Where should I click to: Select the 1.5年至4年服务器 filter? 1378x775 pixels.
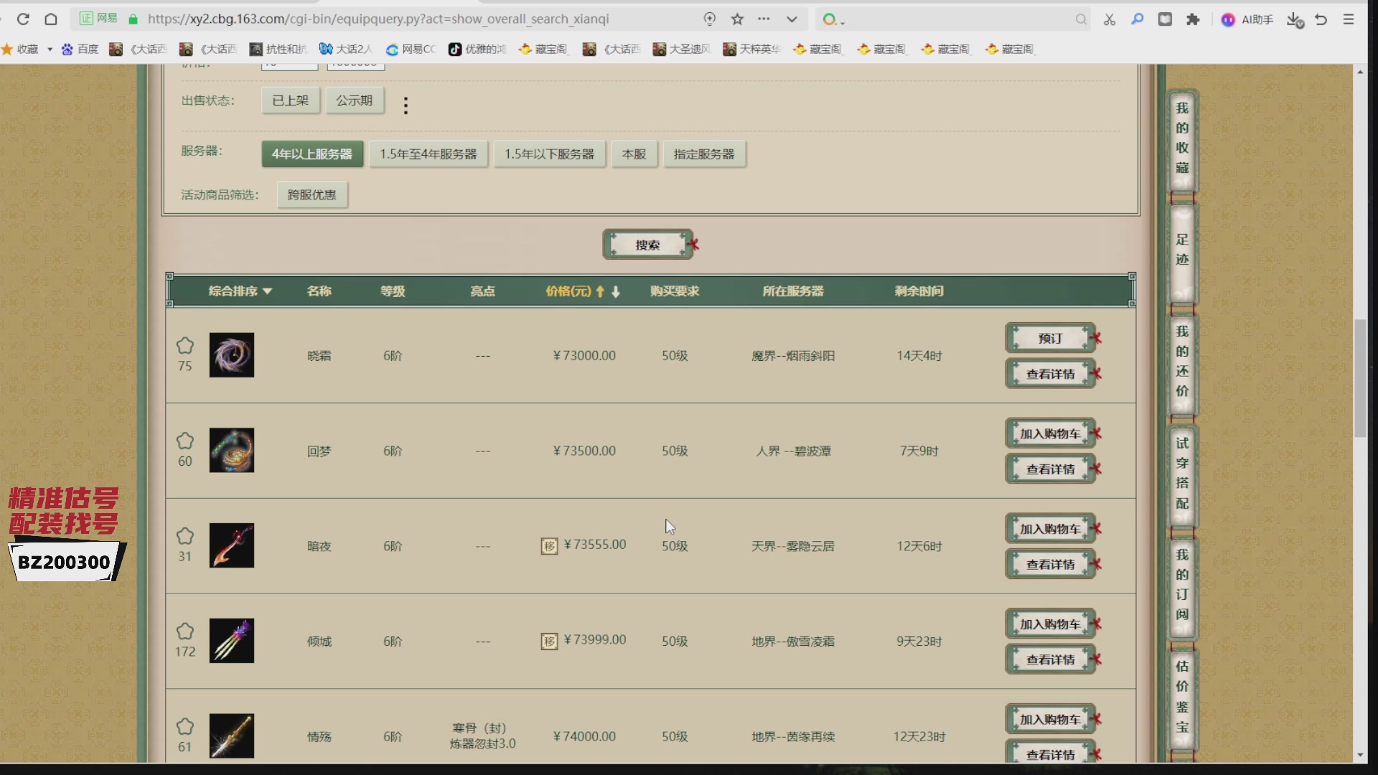coord(428,154)
